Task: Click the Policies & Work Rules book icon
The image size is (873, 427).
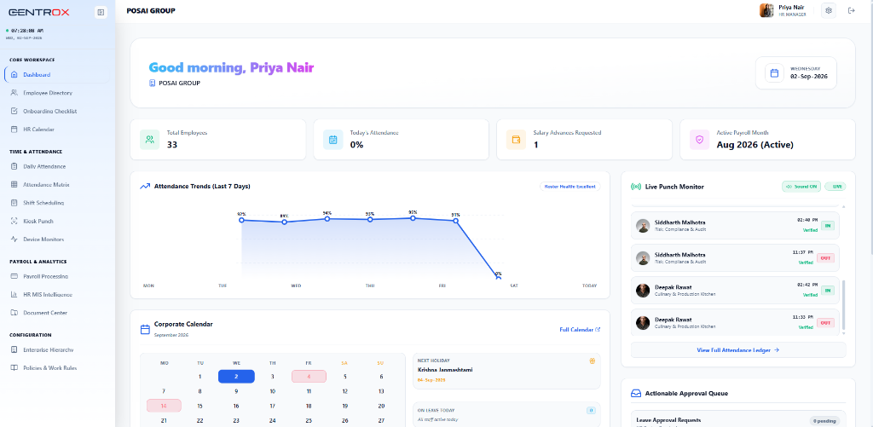Action: click(14, 368)
